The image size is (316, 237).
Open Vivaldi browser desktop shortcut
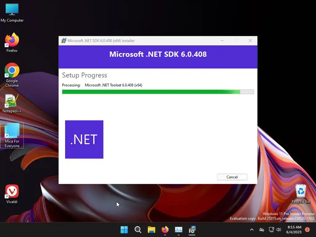point(12,194)
